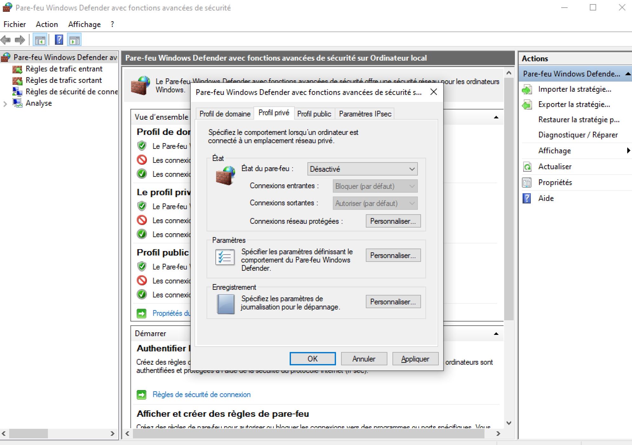Open the État du pare-feu dropdown
This screenshot has width=632, height=445.
(362, 169)
